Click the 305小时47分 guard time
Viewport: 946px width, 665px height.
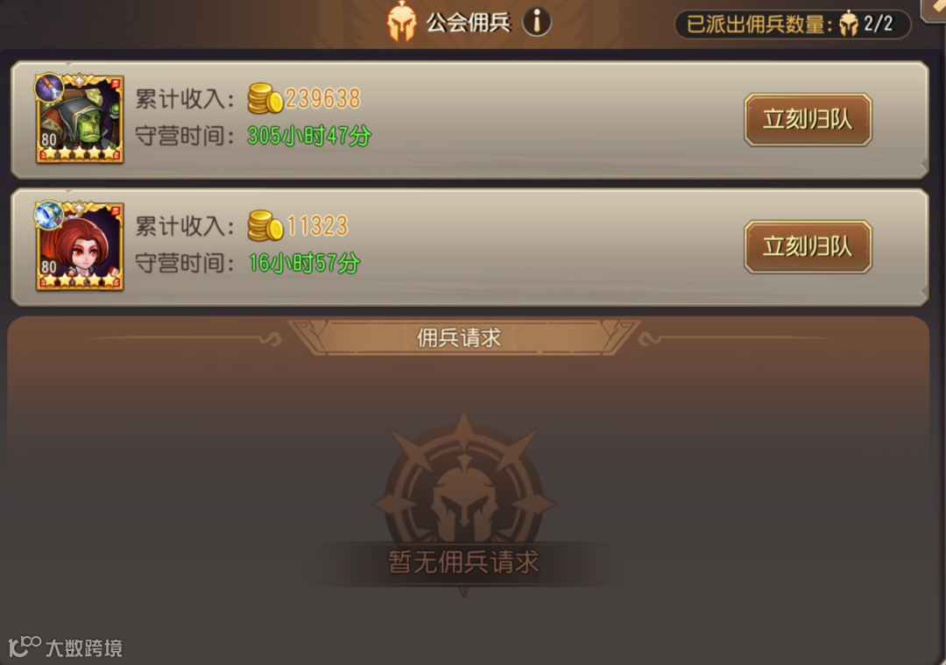coord(309,136)
